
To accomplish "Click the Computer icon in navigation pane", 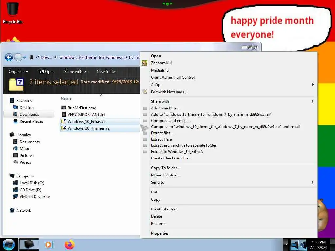I will click(12, 176).
